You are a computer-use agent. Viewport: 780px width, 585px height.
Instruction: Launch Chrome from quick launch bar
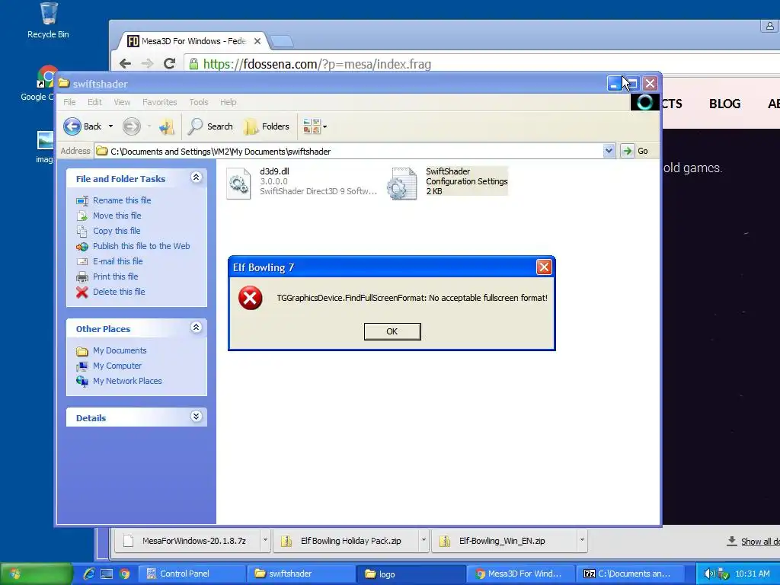(124, 574)
